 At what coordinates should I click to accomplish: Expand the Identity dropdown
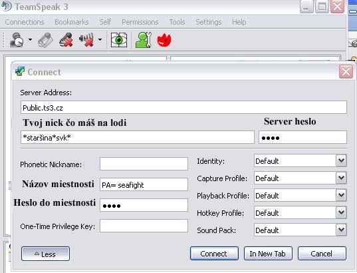pyautogui.click(x=341, y=160)
